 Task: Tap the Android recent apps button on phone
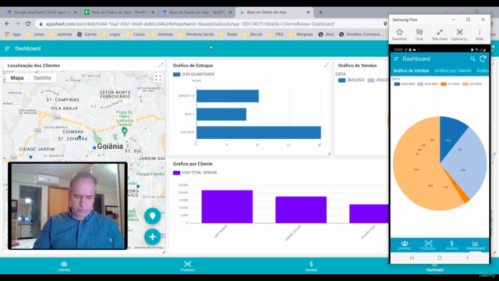pos(412,258)
